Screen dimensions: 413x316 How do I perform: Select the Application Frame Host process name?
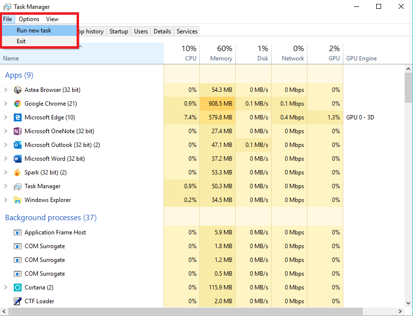pos(55,232)
